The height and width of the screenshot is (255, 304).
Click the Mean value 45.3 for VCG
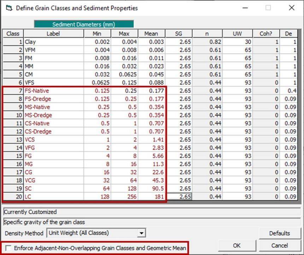tap(151, 180)
